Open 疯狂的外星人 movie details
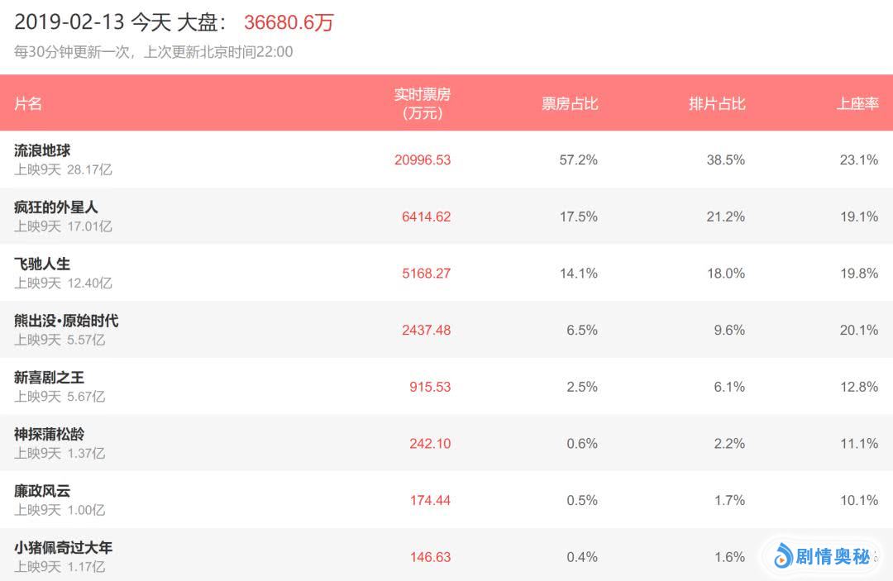This screenshot has height=581, width=893. [56, 207]
